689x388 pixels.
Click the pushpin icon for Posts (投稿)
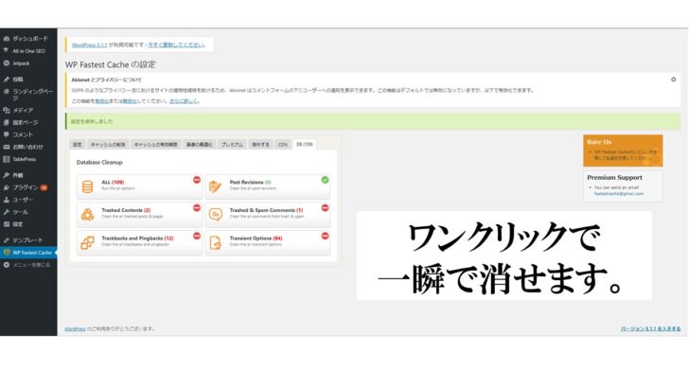tap(6, 79)
